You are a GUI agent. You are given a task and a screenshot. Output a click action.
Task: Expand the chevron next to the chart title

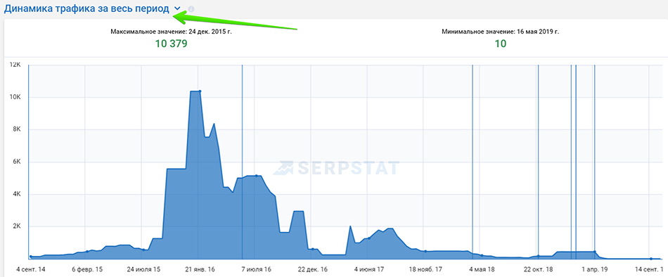click(x=178, y=9)
